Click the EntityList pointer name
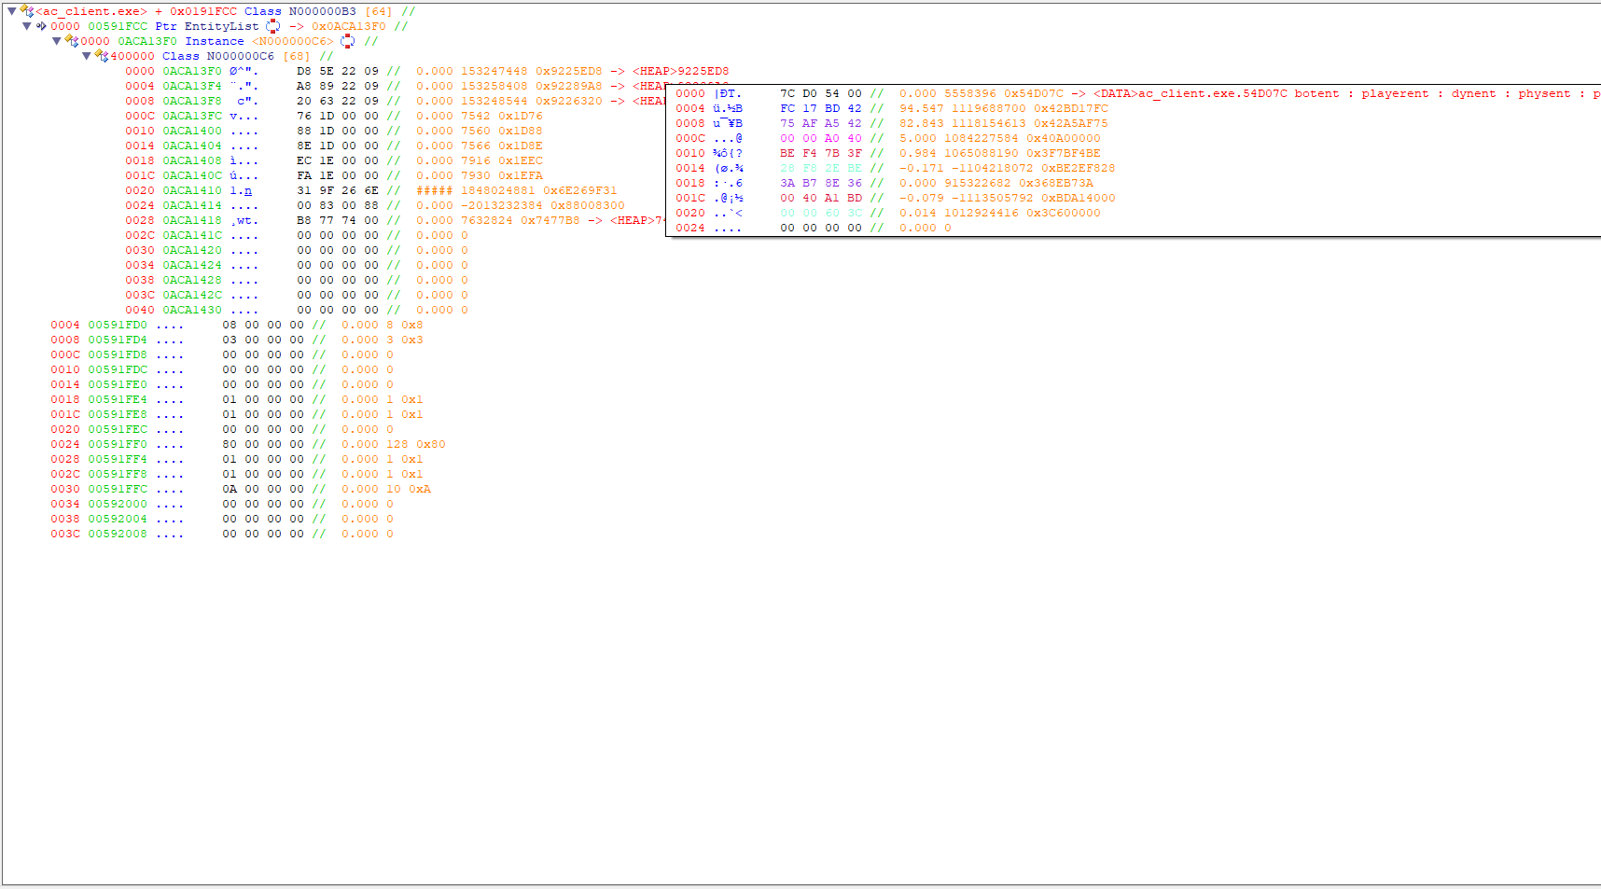 (x=221, y=26)
